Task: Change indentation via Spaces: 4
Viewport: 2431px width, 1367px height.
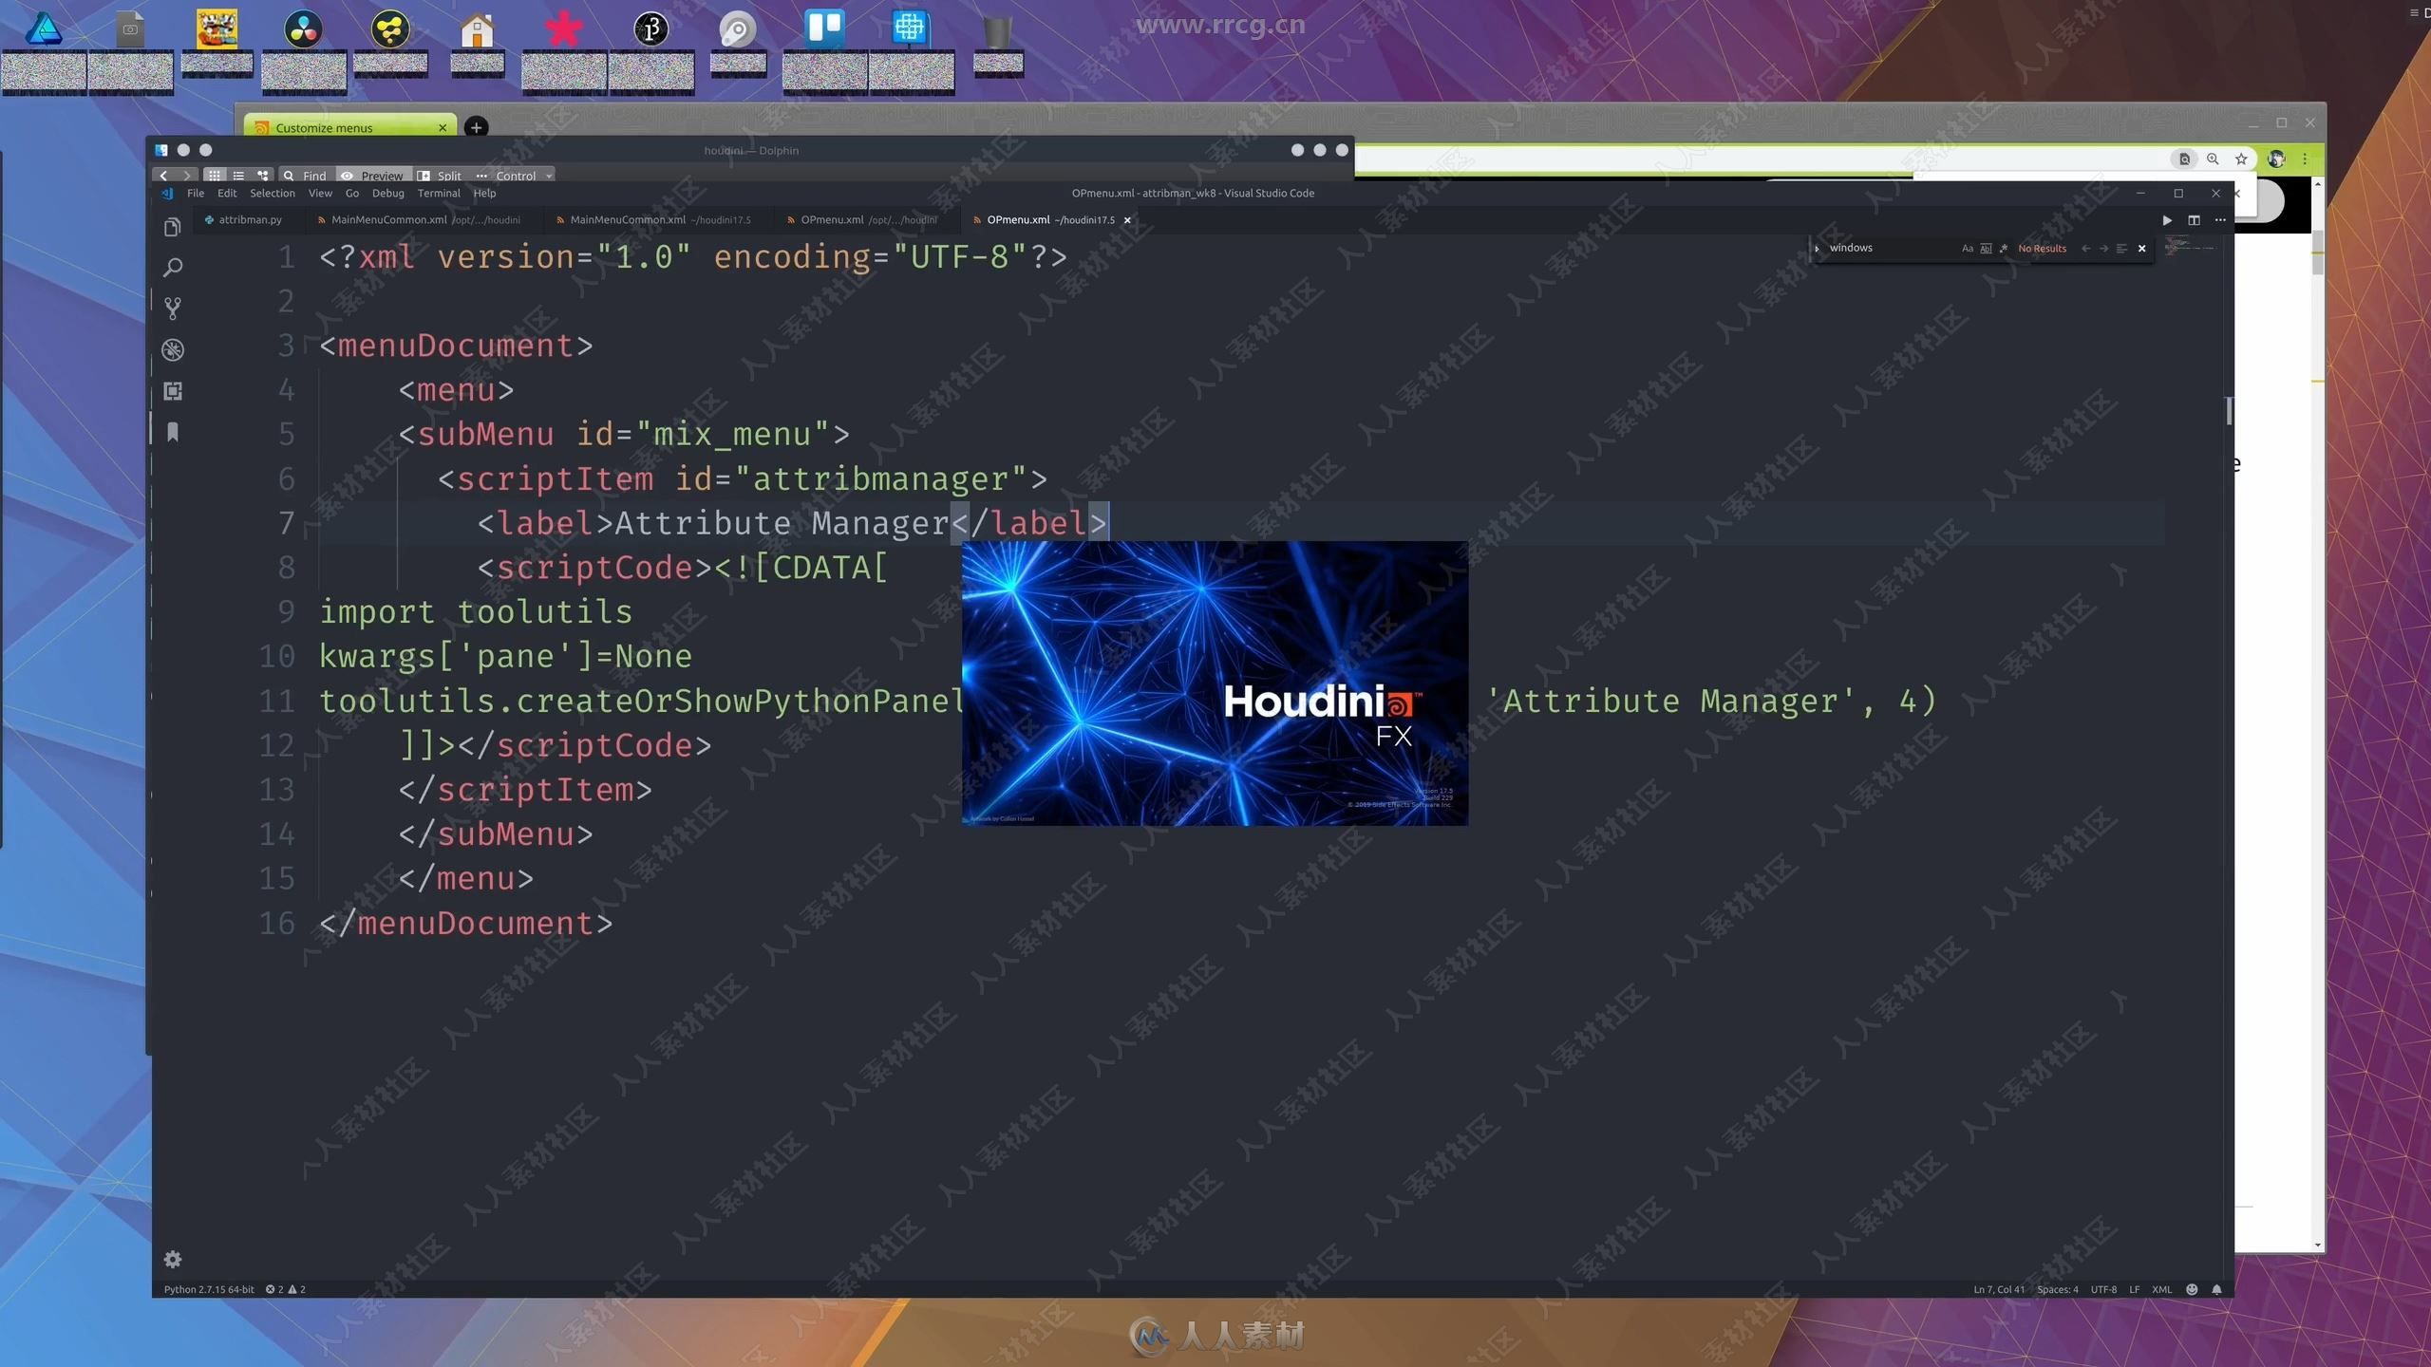Action: 2058,1289
